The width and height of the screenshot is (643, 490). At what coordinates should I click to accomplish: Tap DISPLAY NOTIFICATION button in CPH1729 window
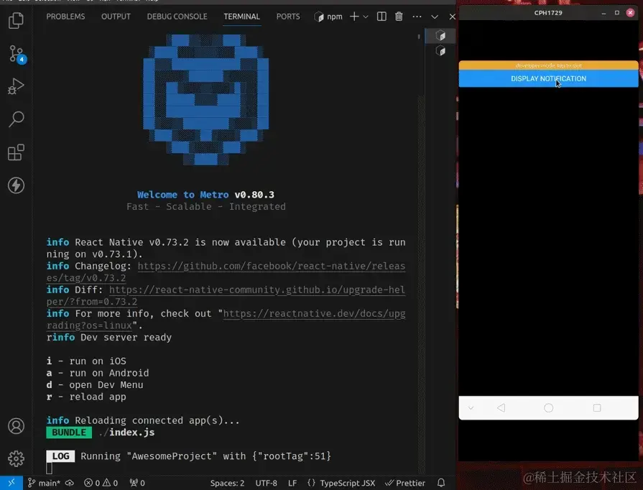coord(548,79)
